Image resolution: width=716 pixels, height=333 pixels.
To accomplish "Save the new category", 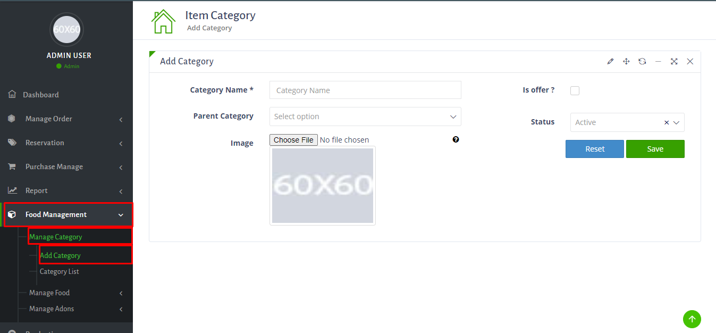I will [655, 149].
